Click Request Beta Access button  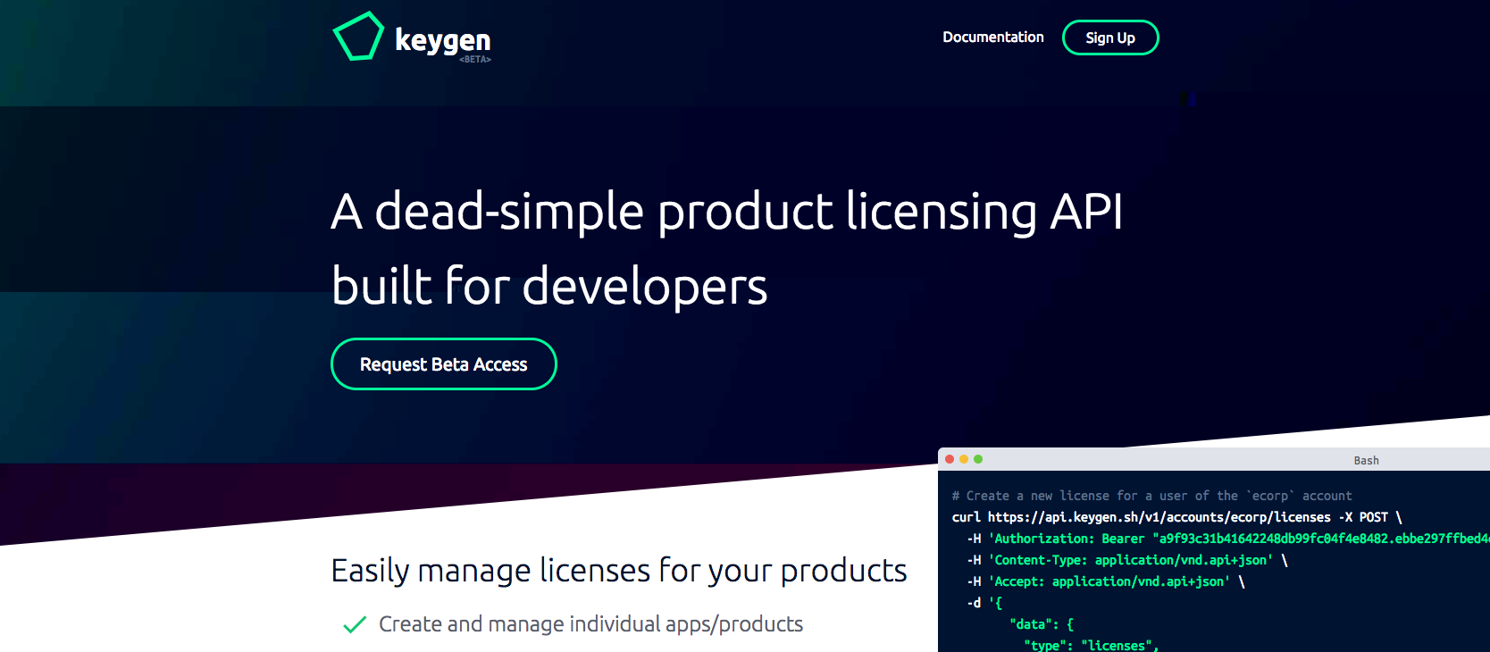click(444, 364)
